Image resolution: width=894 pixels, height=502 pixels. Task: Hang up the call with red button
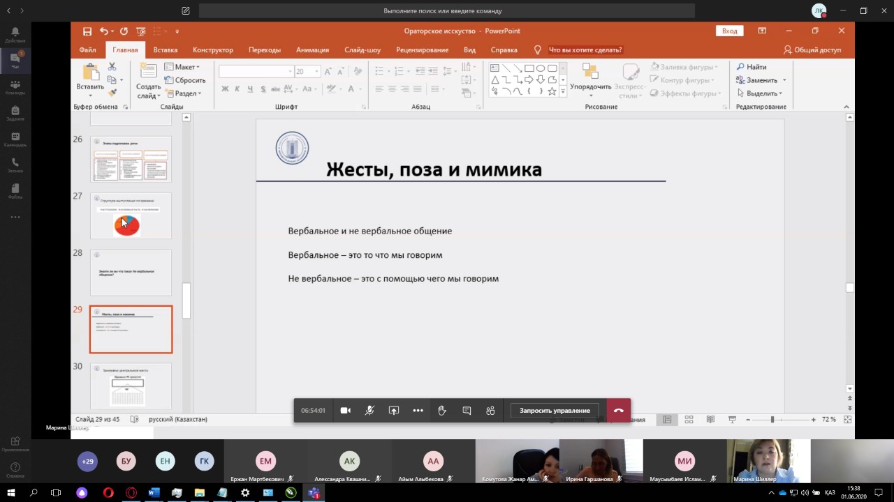[619, 411]
